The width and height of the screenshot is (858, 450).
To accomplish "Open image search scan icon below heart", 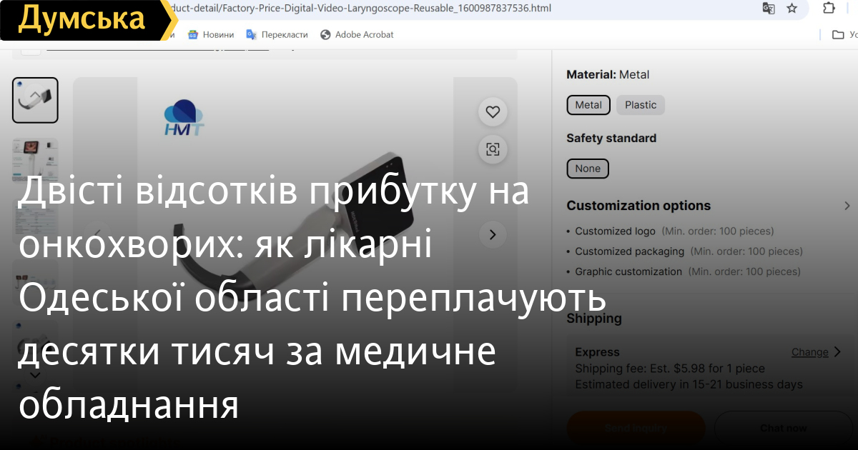I will coord(492,149).
